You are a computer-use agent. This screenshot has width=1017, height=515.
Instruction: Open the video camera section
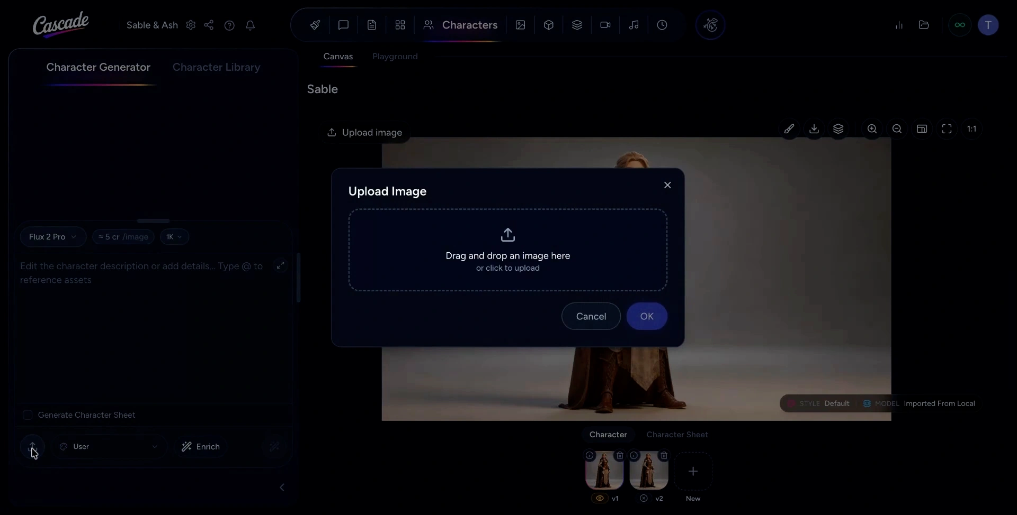(x=605, y=25)
